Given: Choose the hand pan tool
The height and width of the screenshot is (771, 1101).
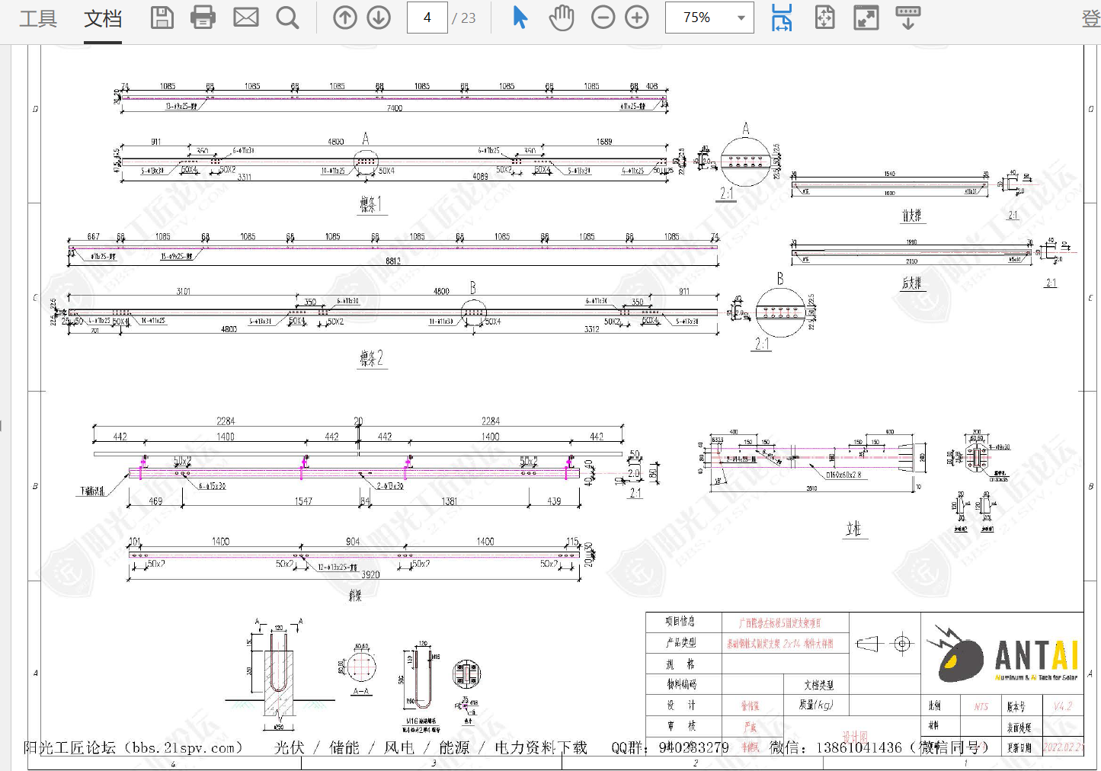Looking at the screenshot, I should [x=562, y=18].
